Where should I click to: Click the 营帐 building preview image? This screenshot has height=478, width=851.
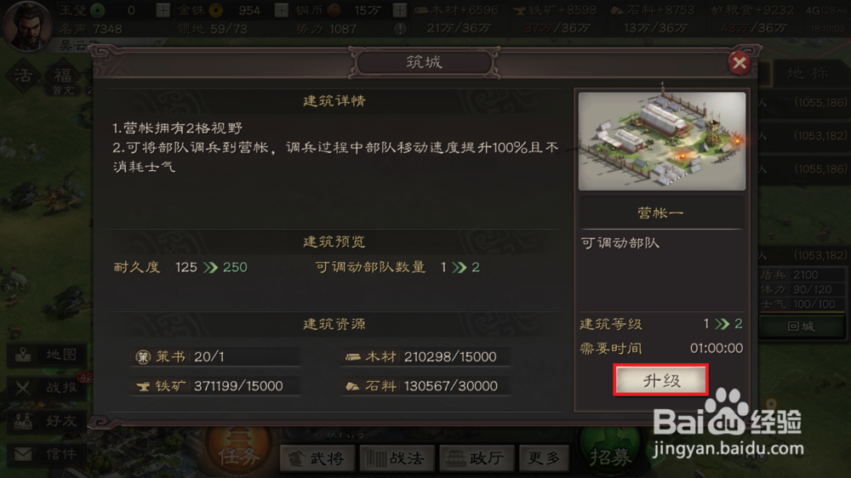tap(661, 141)
